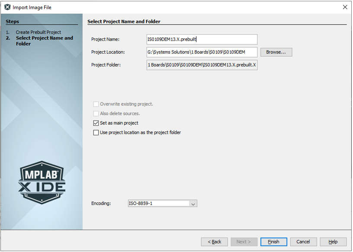Click the Select Project Name and Folder step

pos(45,41)
